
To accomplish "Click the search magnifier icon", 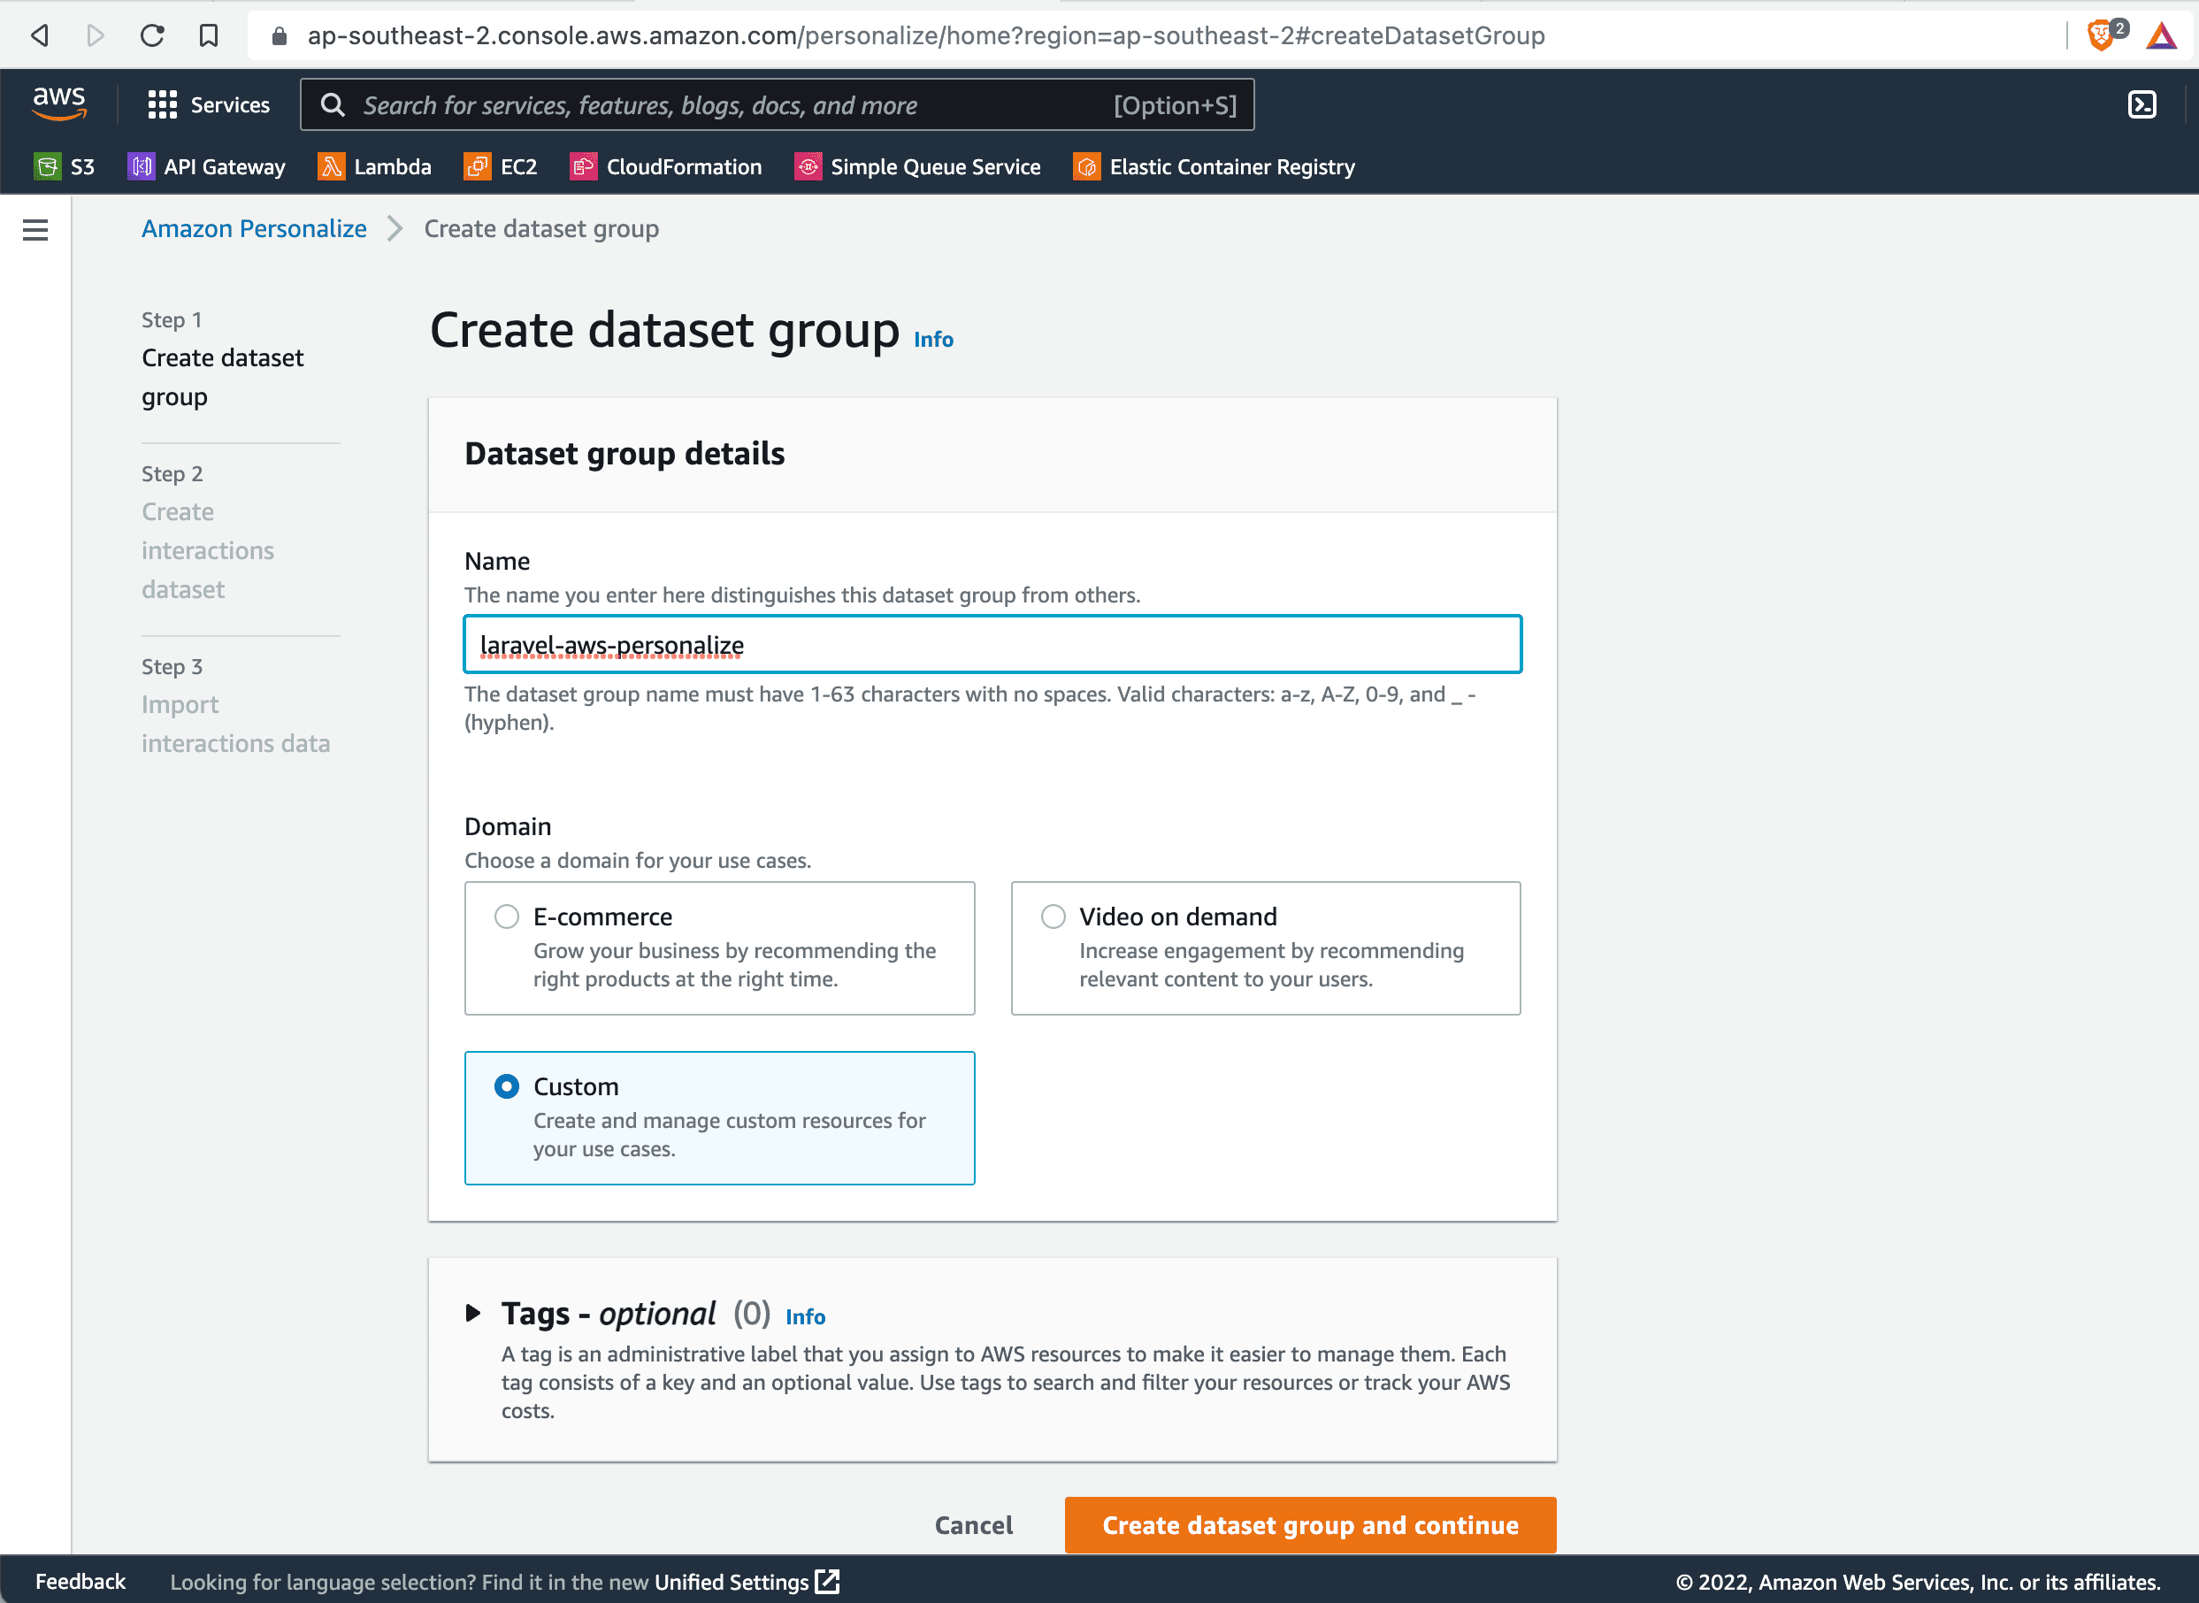I will tap(333, 104).
